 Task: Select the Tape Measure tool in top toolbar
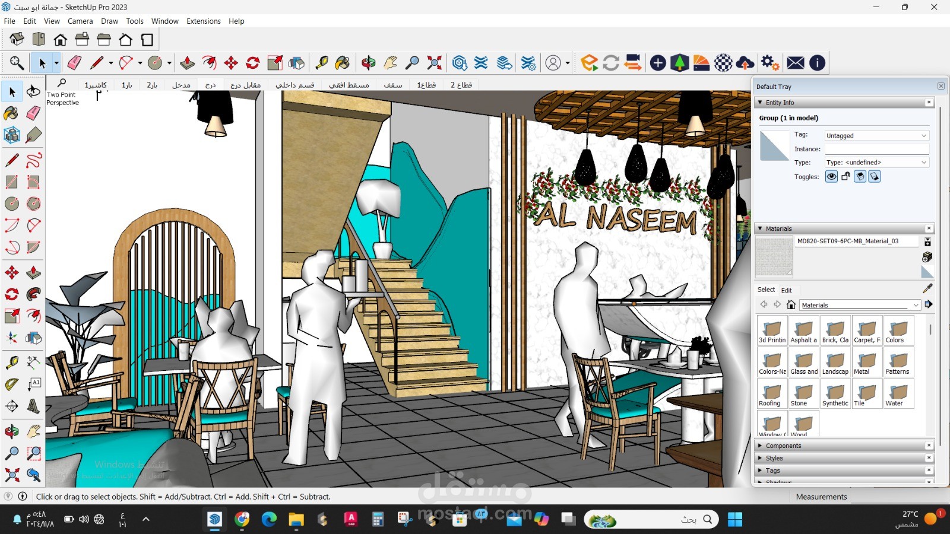coord(321,62)
